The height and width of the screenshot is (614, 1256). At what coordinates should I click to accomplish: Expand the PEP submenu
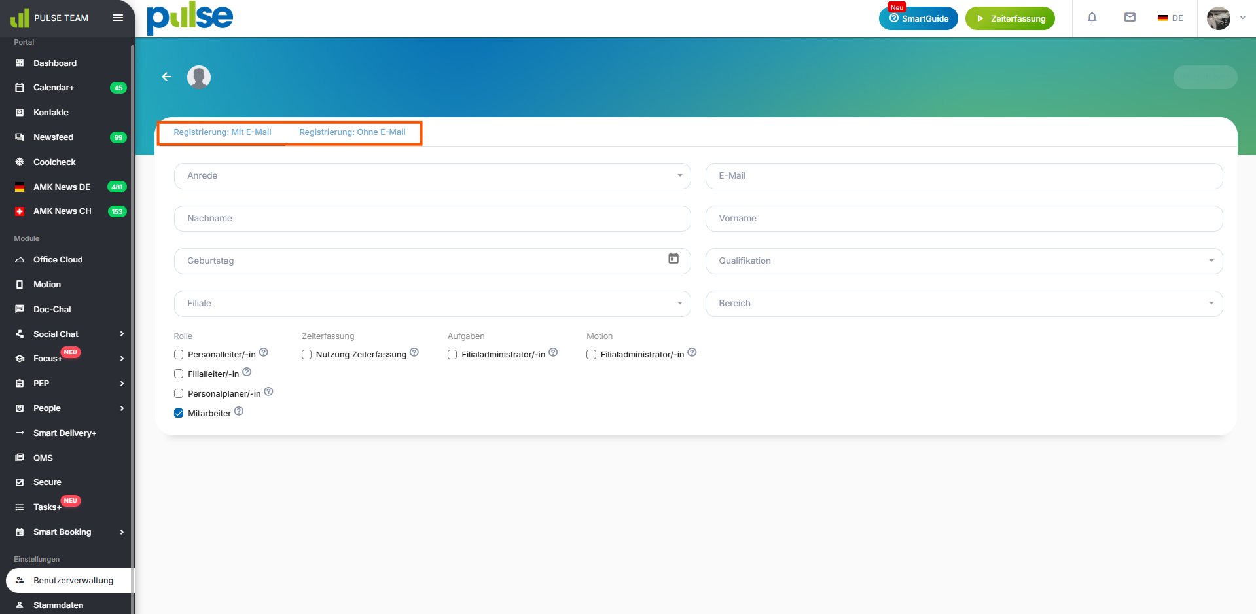[x=122, y=384]
